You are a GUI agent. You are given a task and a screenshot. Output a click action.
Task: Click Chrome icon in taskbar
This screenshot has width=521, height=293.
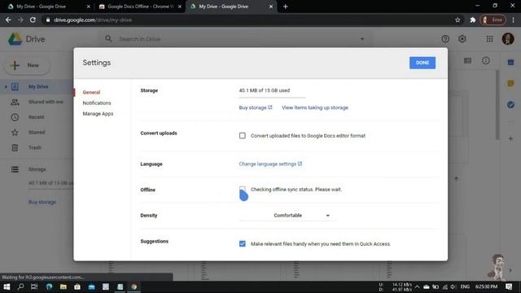click(x=134, y=286)
